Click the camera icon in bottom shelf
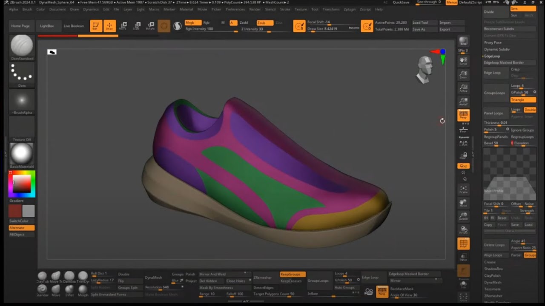 click(x=369, y=292)
